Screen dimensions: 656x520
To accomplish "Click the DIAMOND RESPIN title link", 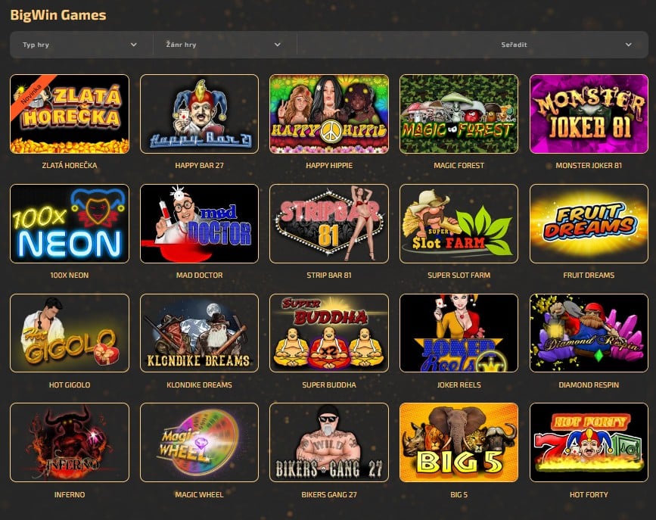I will coord(589,385).
